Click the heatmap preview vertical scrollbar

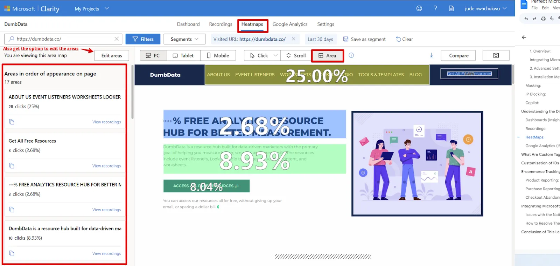pos(513,74)
